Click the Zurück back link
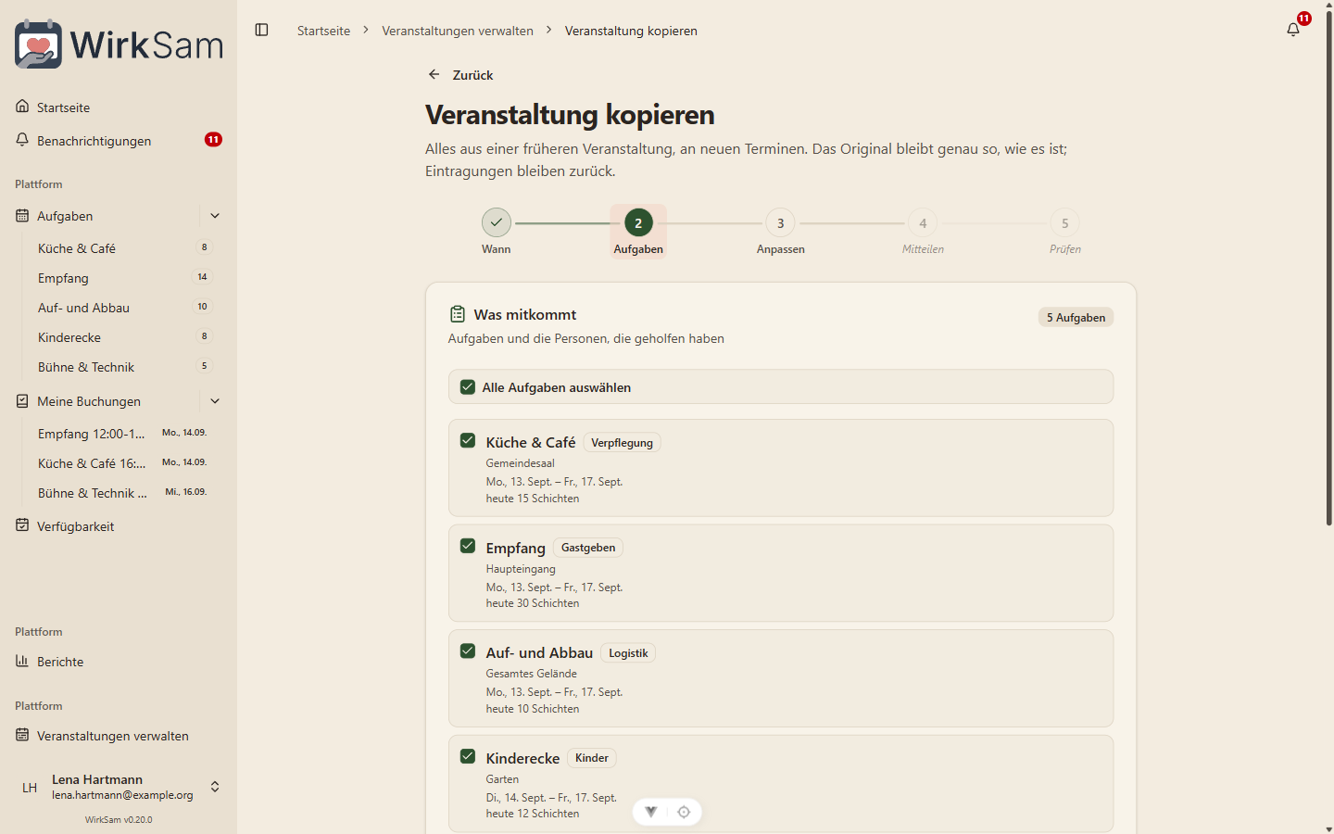Viewport: 1334px width, 834px height. coord(460,75)
